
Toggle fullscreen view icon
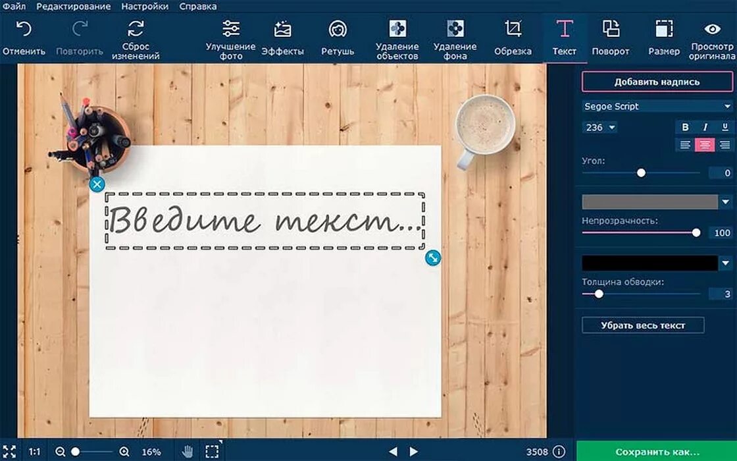[x=9, y=452]
